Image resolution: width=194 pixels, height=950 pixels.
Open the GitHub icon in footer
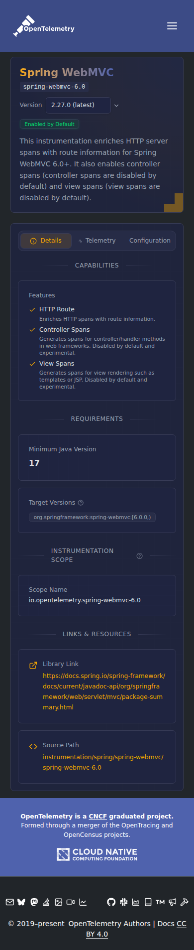coord(111,902)
